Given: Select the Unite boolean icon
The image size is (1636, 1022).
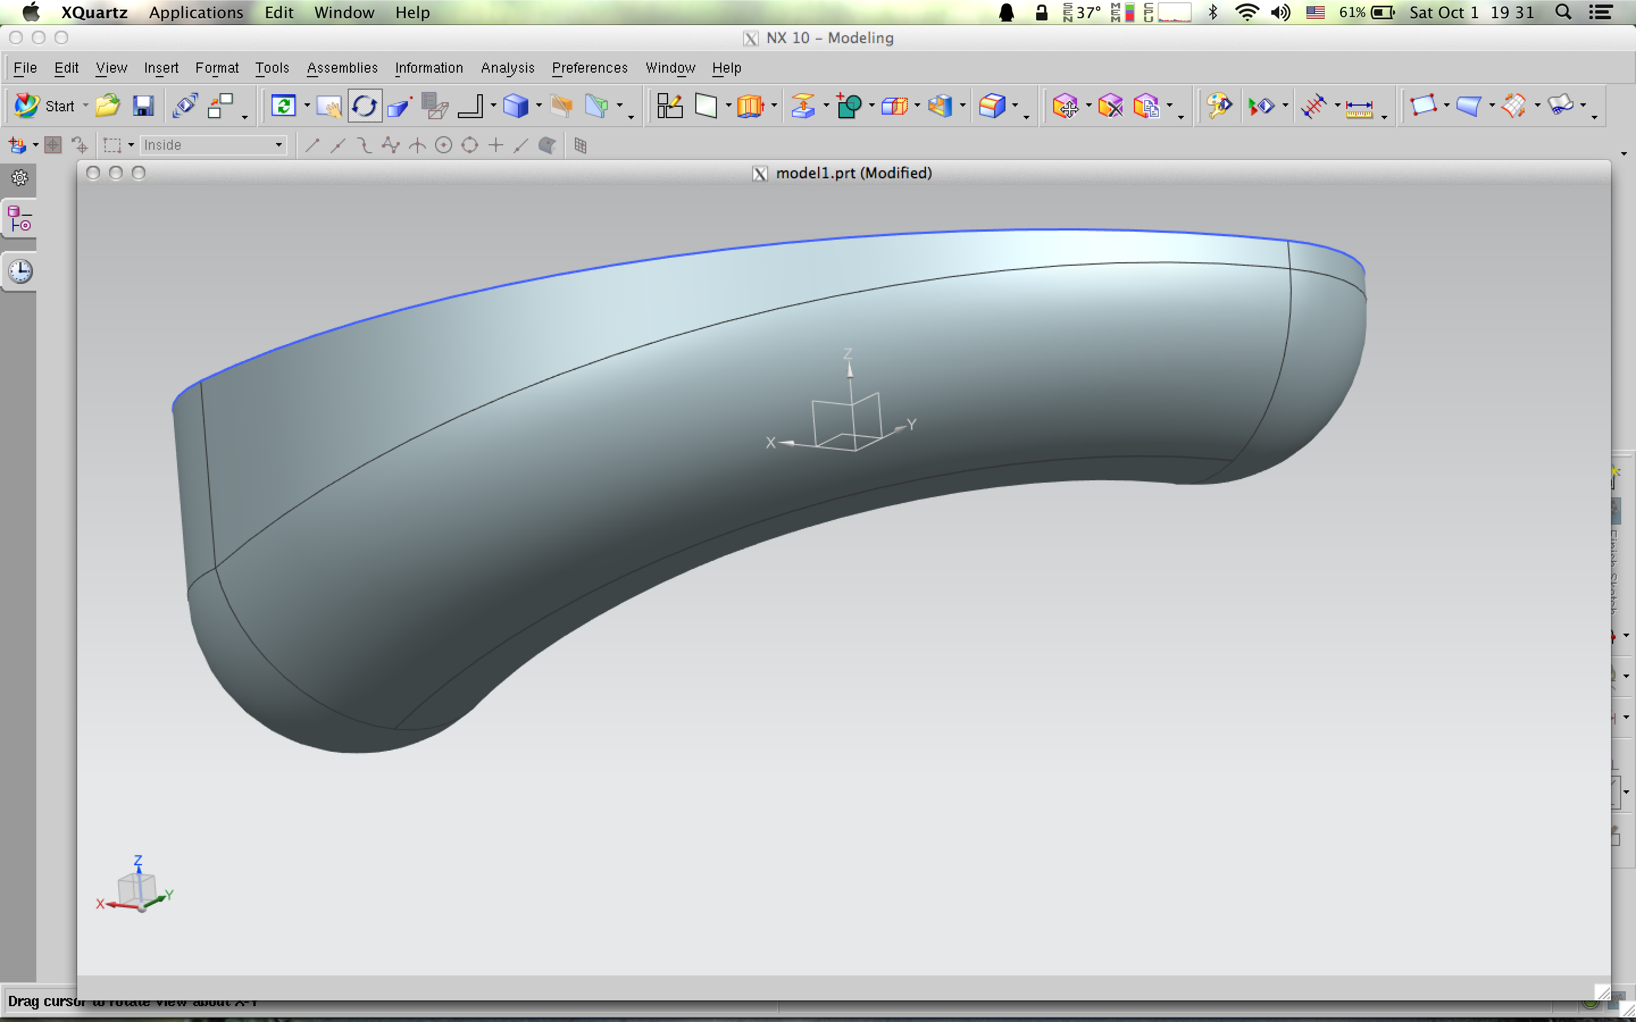Looking at the screenshot, I should point(849,106).
